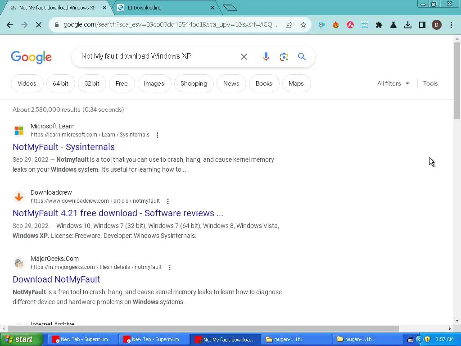461x346 pixels.
Task: Click the downloadcrew.com URL breadcrumb
Action: point(95,201)
